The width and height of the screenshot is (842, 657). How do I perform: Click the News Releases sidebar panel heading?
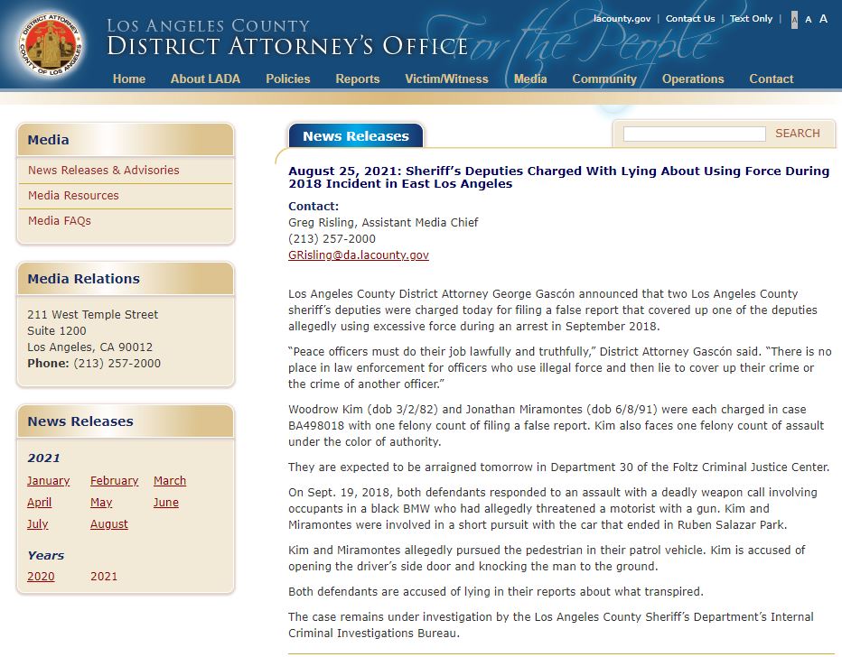[80, 421]
